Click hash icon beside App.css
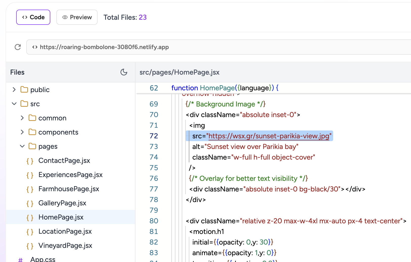This screenshot has height=262, width=411. point(20,259)
